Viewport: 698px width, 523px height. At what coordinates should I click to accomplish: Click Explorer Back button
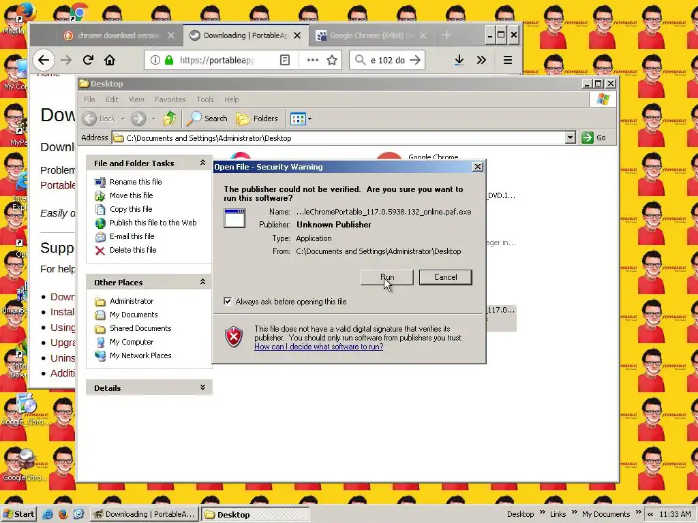point(100,118)
